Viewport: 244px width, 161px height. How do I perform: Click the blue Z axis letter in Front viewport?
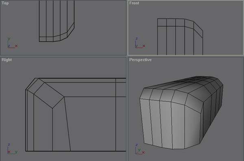(137, 39)
